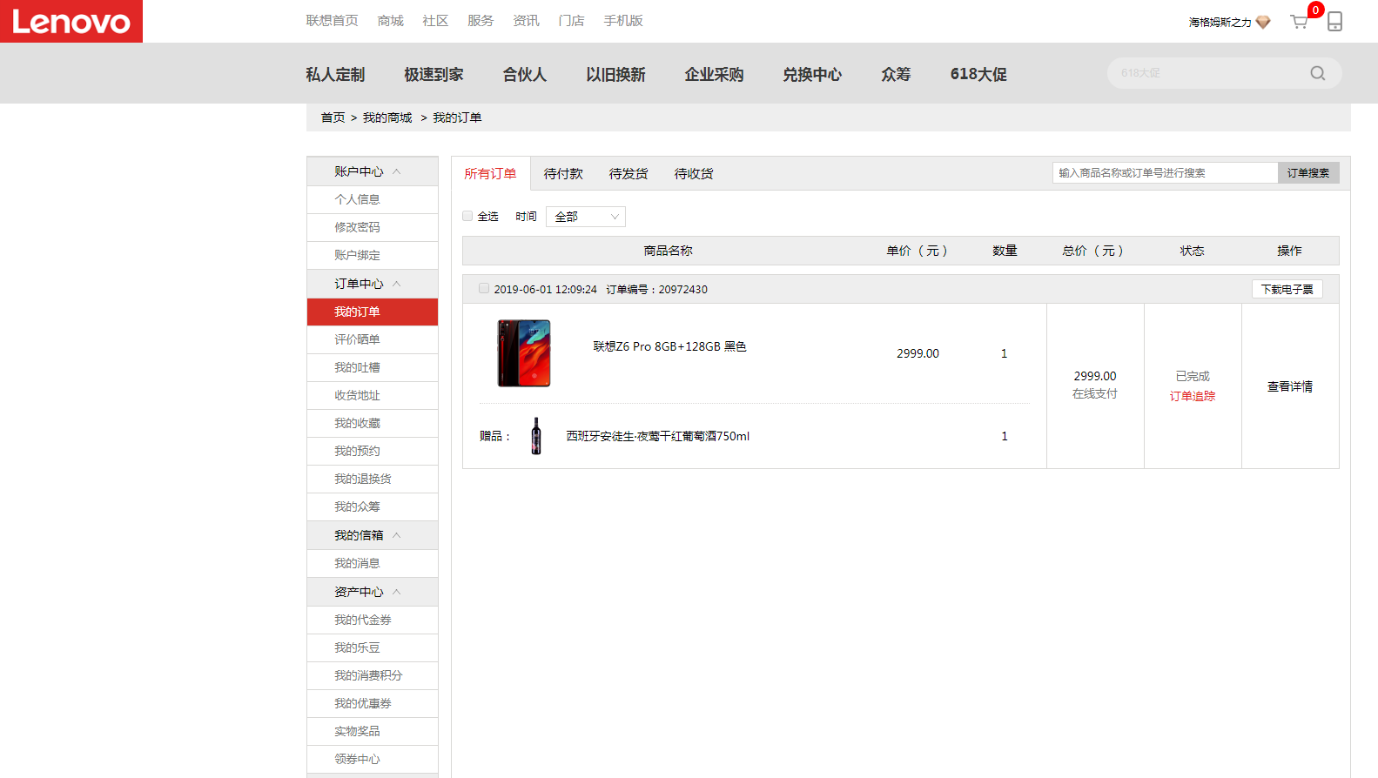Focus the order search input field
1378x778 pixels.
[x=1165, y=172]
